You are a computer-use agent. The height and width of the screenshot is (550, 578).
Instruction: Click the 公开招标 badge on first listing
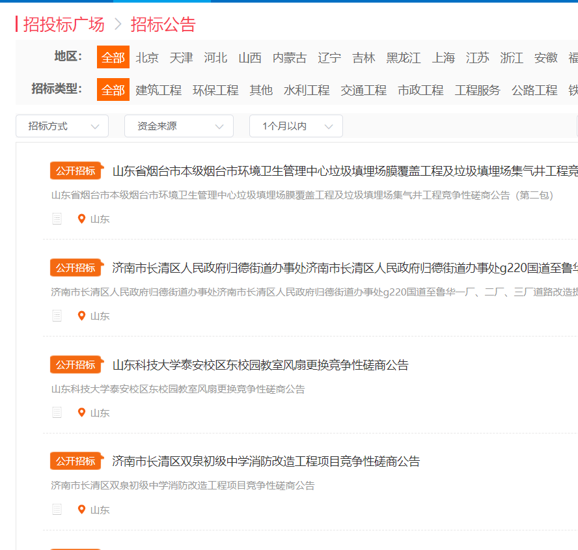click(x=76, y=171)
